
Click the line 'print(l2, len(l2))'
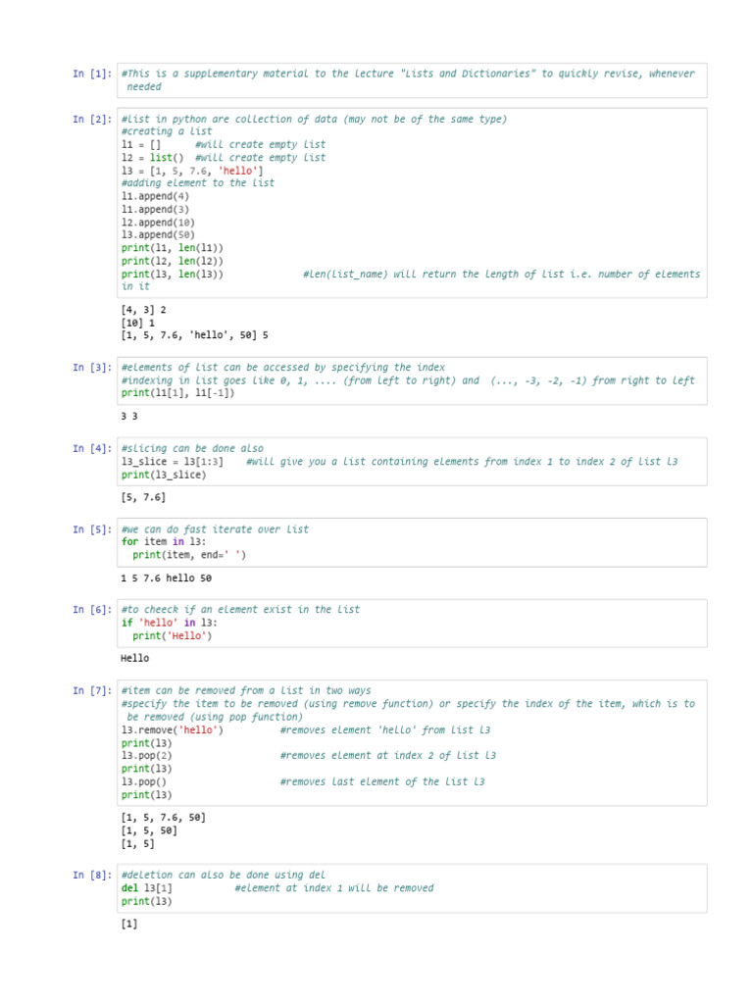click(x=173, y=261)
